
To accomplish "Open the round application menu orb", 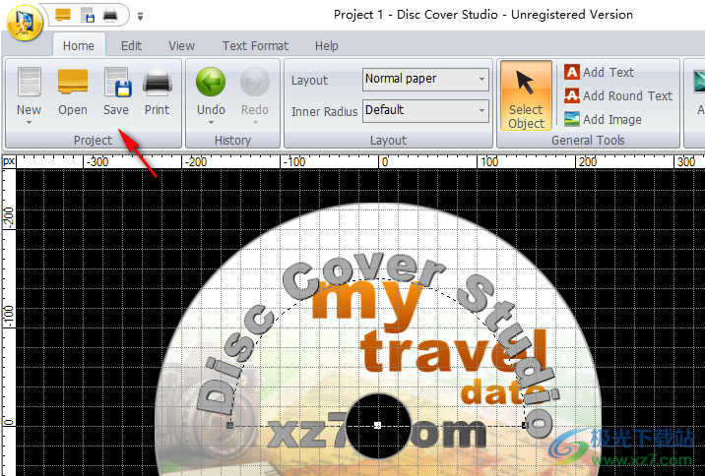I will pyautogui.click(x=25, y=22).
